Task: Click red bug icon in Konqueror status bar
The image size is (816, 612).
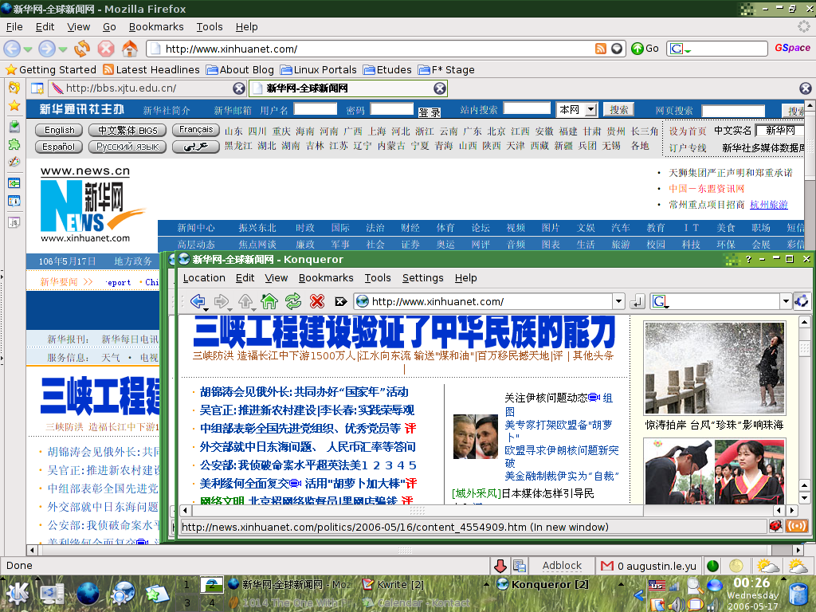Action: (x=776, y=527)
